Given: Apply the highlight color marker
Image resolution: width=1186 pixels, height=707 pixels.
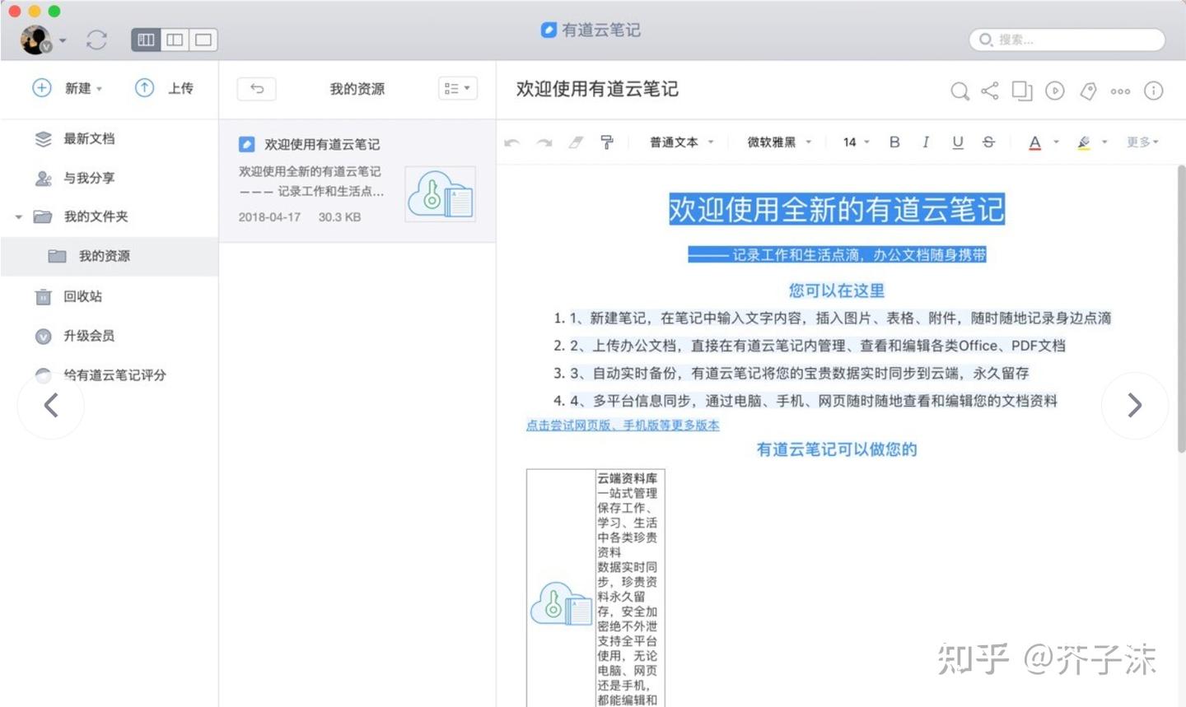Looking at the screenshot, I should [x=1084, y=142].
